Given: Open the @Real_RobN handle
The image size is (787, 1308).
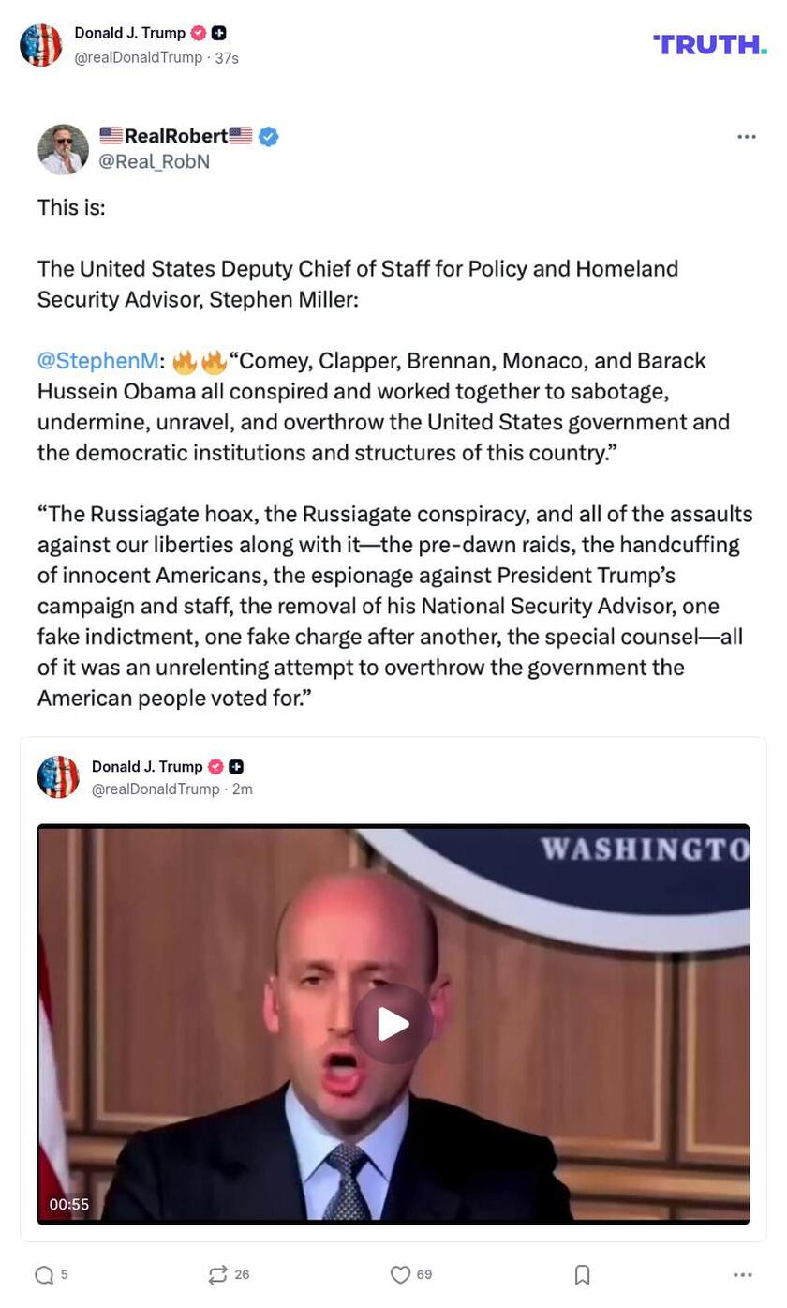Looking at the screenshot, I should click(155, 161).
